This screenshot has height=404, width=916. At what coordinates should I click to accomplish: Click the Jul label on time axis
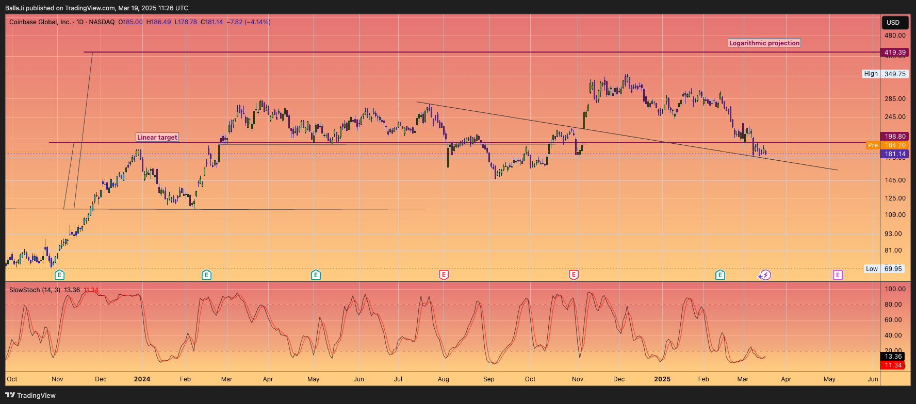click(398, 379)
